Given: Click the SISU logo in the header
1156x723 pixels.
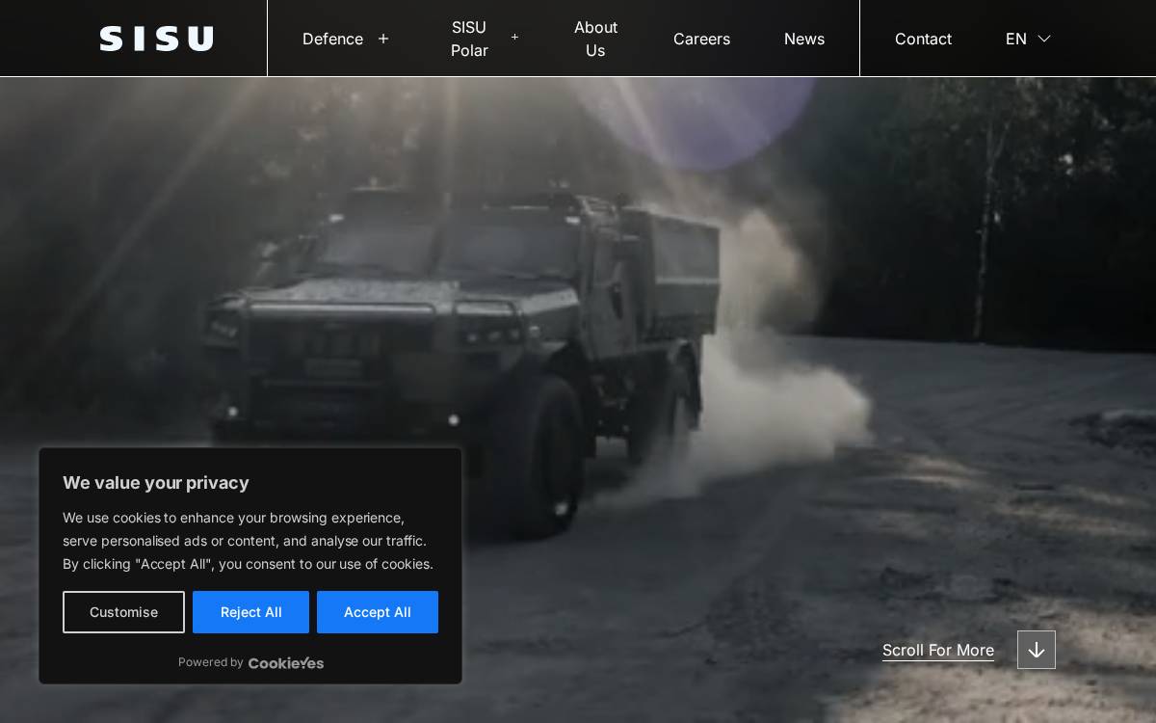Looking at the screenshot, I should 156,39.
